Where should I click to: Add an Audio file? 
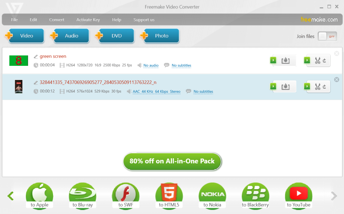[70, 36]
